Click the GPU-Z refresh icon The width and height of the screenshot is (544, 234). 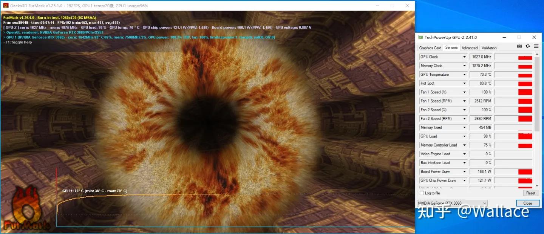coord(528,46)
